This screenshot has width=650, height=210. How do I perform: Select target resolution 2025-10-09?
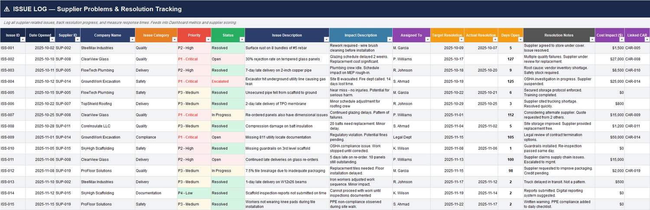(x=447, y=48)
